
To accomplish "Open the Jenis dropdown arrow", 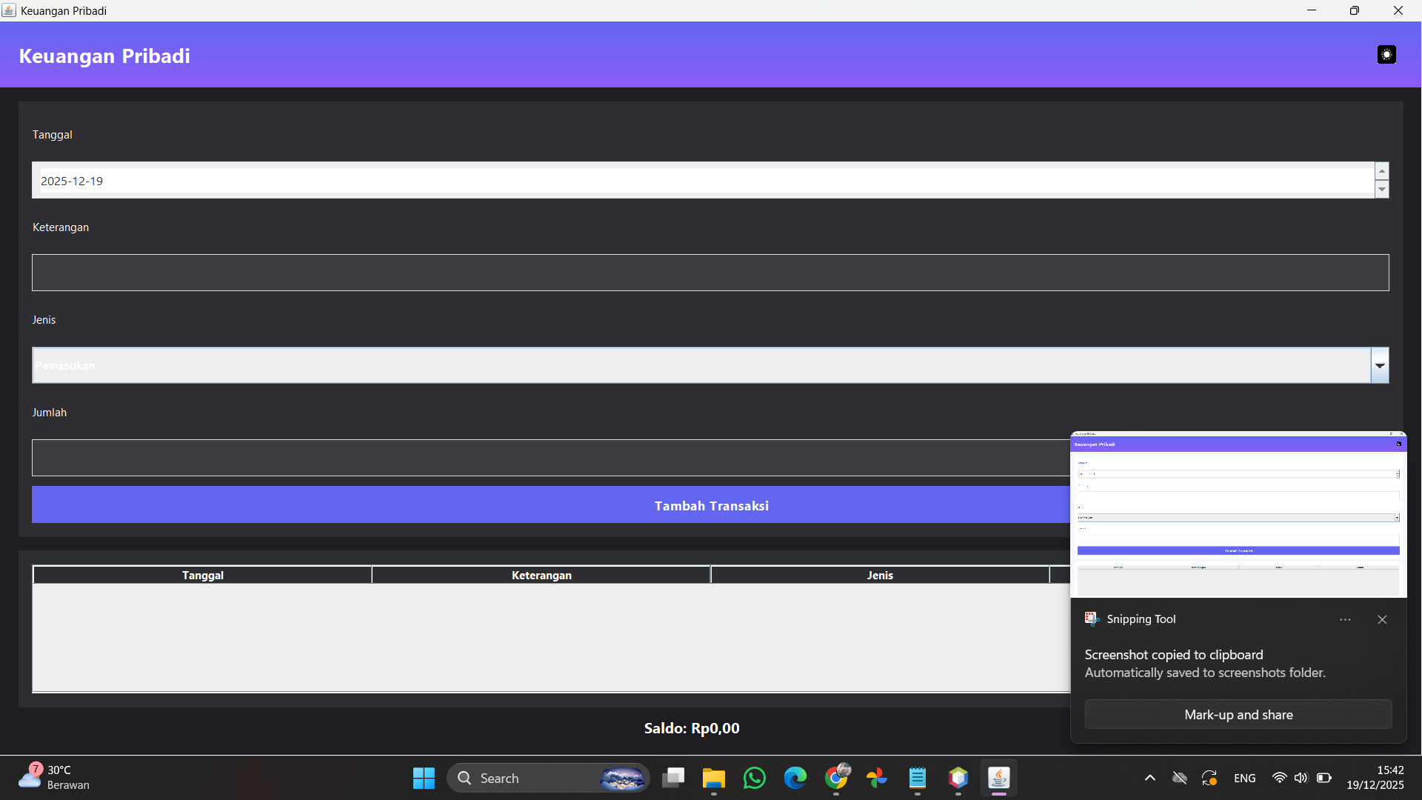I will (x=1380, y=366).
